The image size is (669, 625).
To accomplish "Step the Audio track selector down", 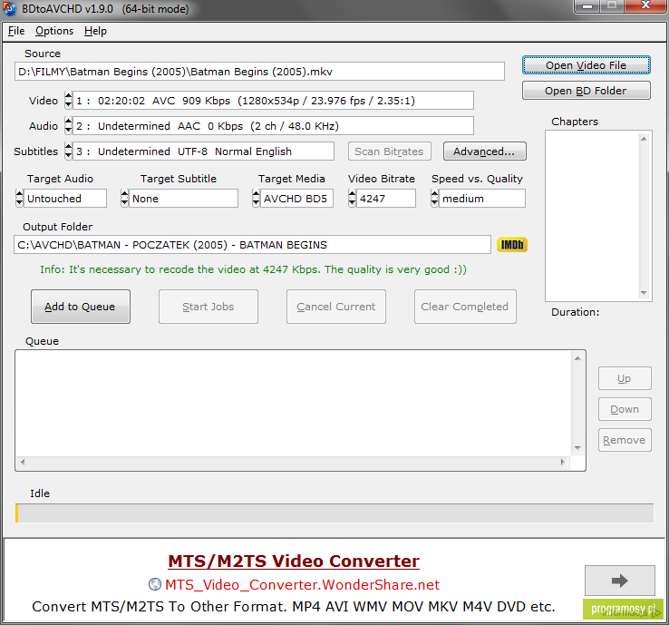I will coord(68,131).
